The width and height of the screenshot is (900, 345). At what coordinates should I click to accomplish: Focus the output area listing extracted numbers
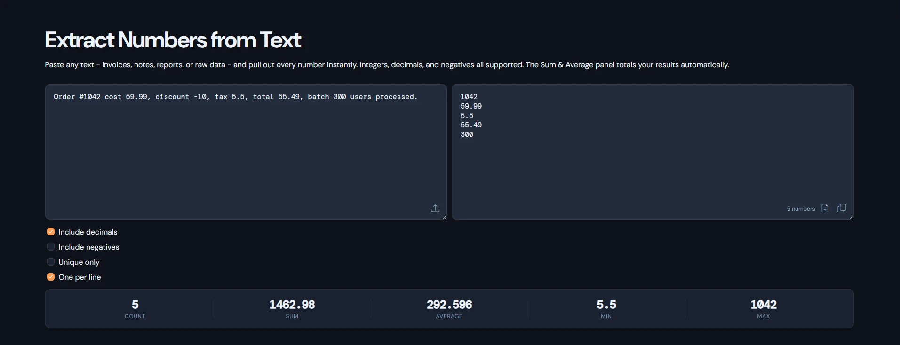[653, 152]
